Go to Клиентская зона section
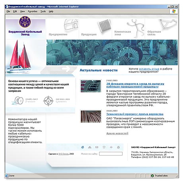Viewport: 183px width, 181px height. pos(123,33)
